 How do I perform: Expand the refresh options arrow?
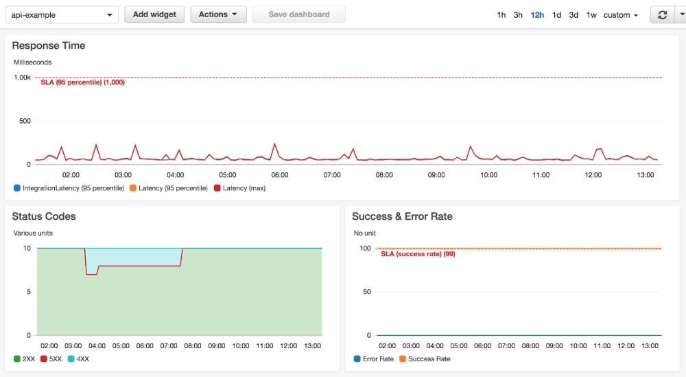(682, 15)
